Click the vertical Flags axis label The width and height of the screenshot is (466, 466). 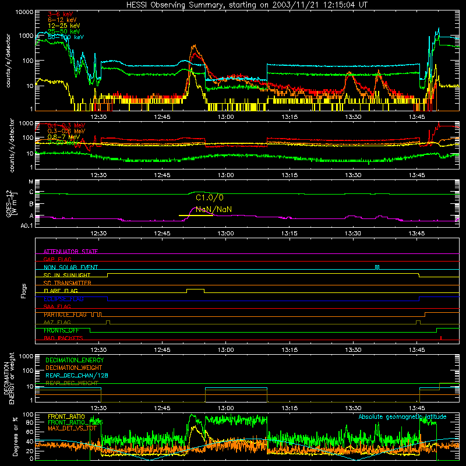(x=24, y=291)
